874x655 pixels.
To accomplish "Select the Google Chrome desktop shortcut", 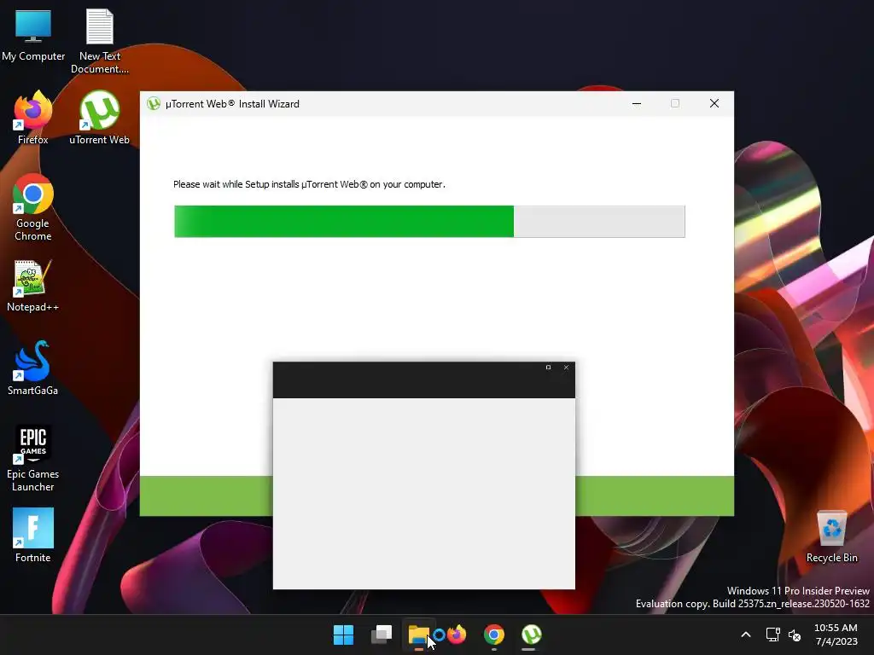I will point(33,207).
